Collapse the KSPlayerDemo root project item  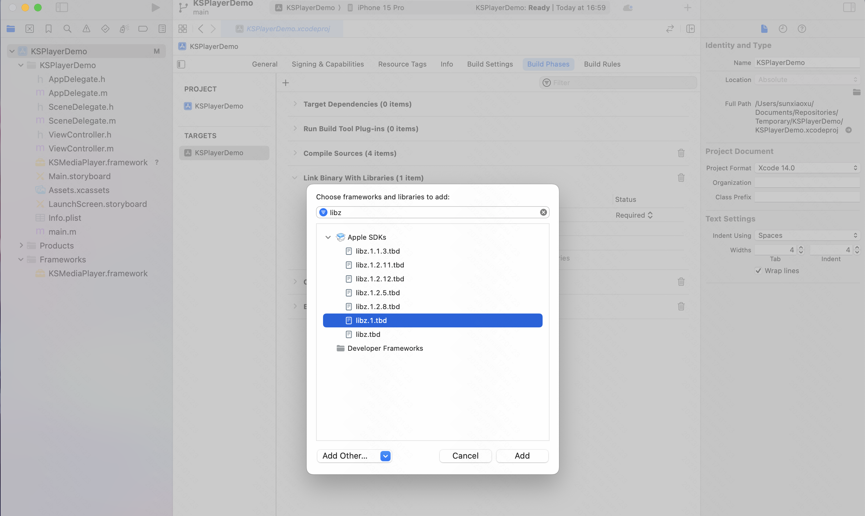pos(12,51)
